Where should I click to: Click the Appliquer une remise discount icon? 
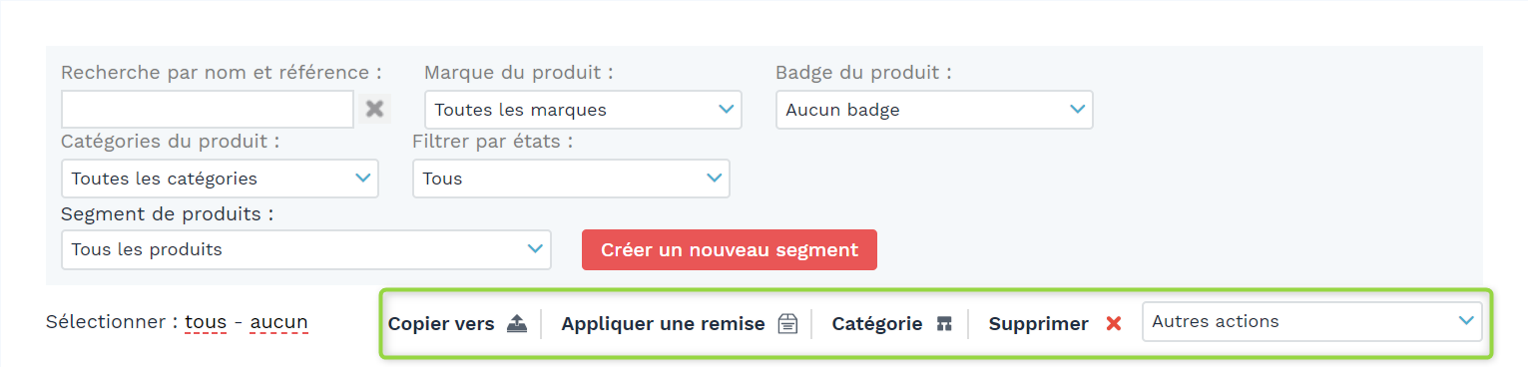(787, 323)
